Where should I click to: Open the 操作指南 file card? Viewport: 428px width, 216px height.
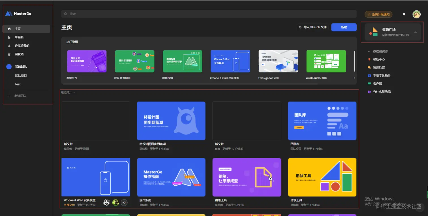[x=171, y=177]
